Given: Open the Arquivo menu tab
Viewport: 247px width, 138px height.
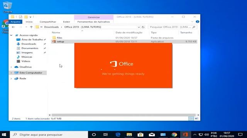Looking at the screenshot, I should 15,22.
